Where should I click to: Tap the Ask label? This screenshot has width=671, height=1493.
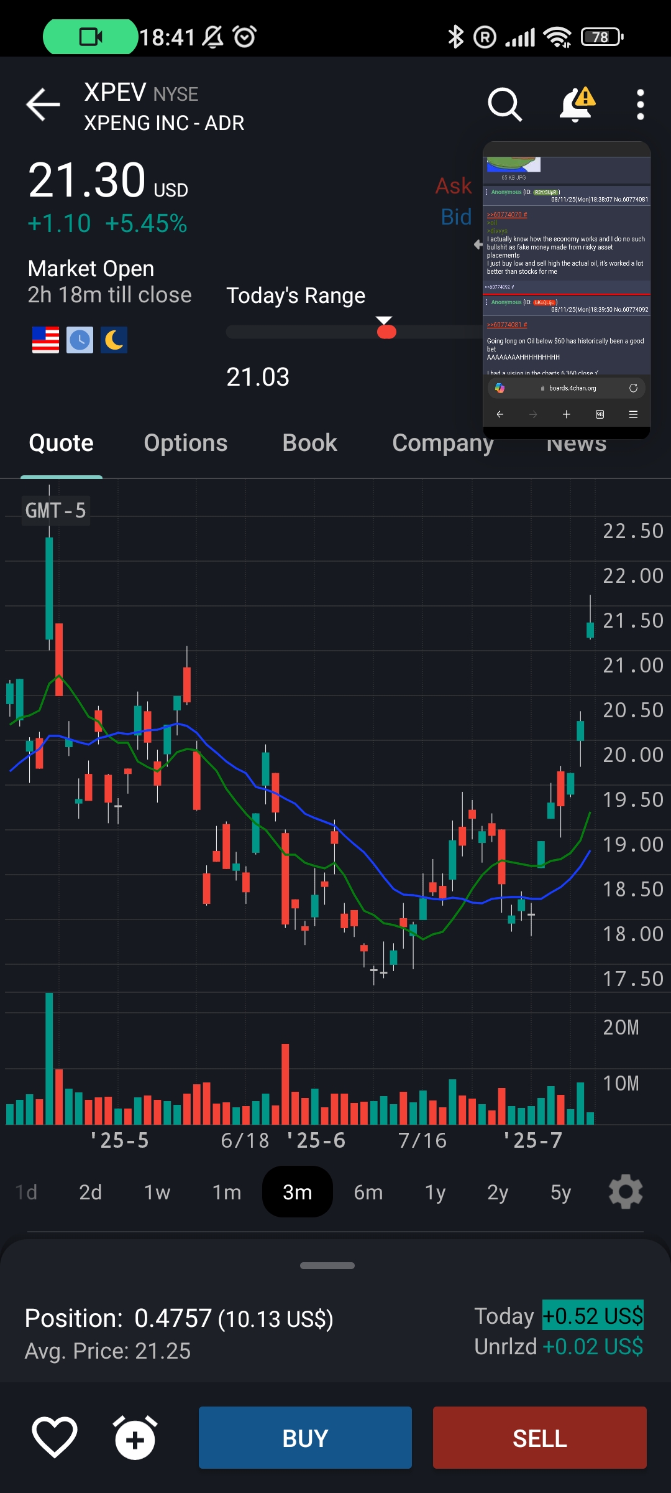tap(454, 186)
